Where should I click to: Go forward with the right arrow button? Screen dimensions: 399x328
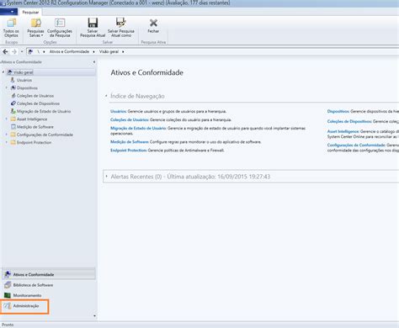pyautogui.click(x=14, y=51)
